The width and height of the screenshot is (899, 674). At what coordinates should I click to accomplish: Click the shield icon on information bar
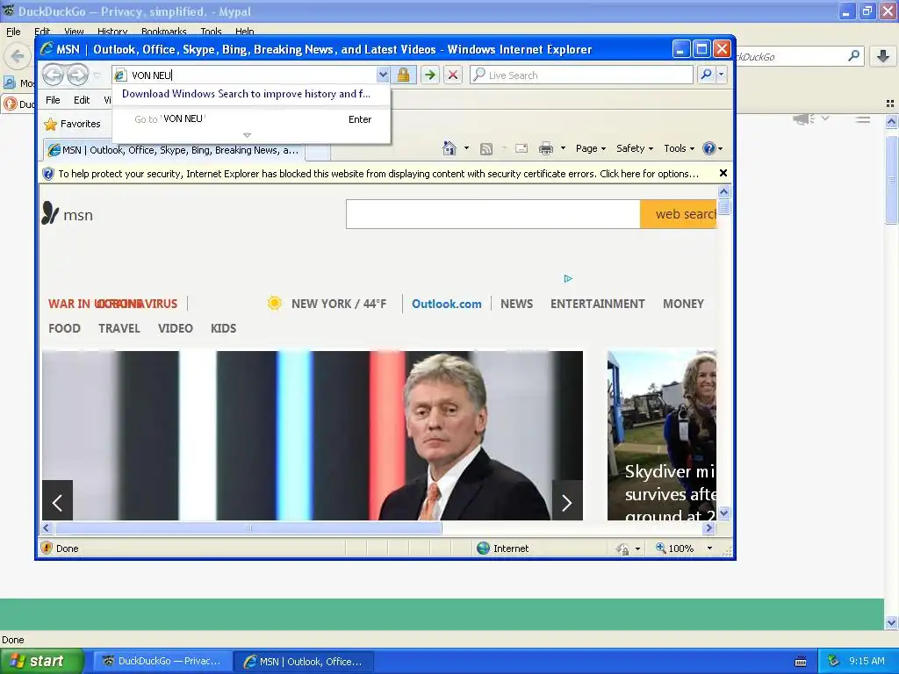click(x=48, y=174)
